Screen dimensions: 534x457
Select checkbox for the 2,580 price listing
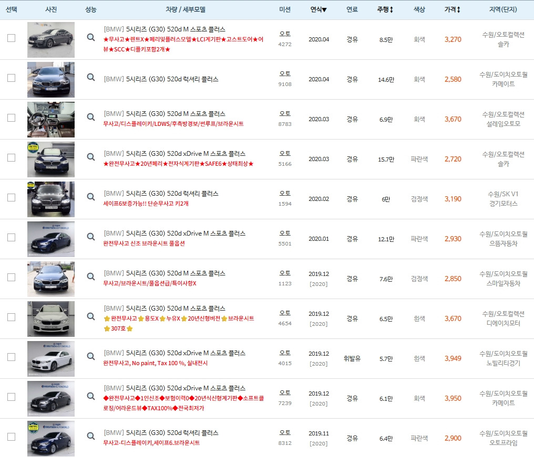(11, 78)
